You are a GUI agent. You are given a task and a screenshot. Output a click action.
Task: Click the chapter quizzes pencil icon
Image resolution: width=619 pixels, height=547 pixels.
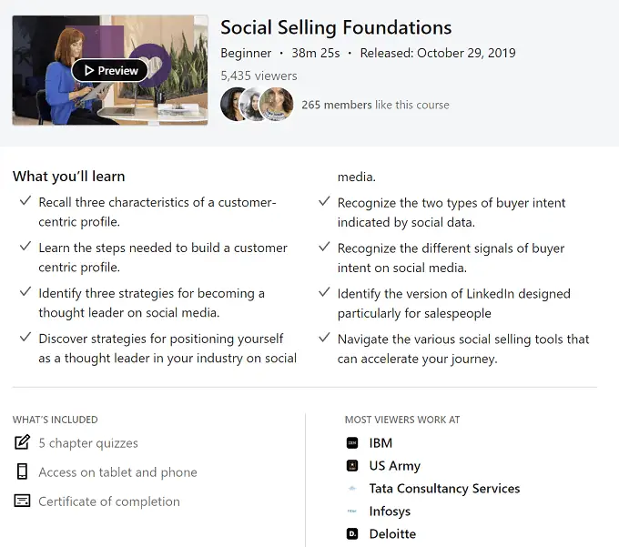tap(22, 443)
